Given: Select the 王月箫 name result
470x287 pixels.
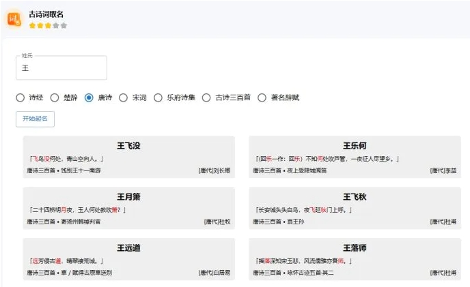Looking at the screenshot, I should pyautogui.click(x=128, y=208).
